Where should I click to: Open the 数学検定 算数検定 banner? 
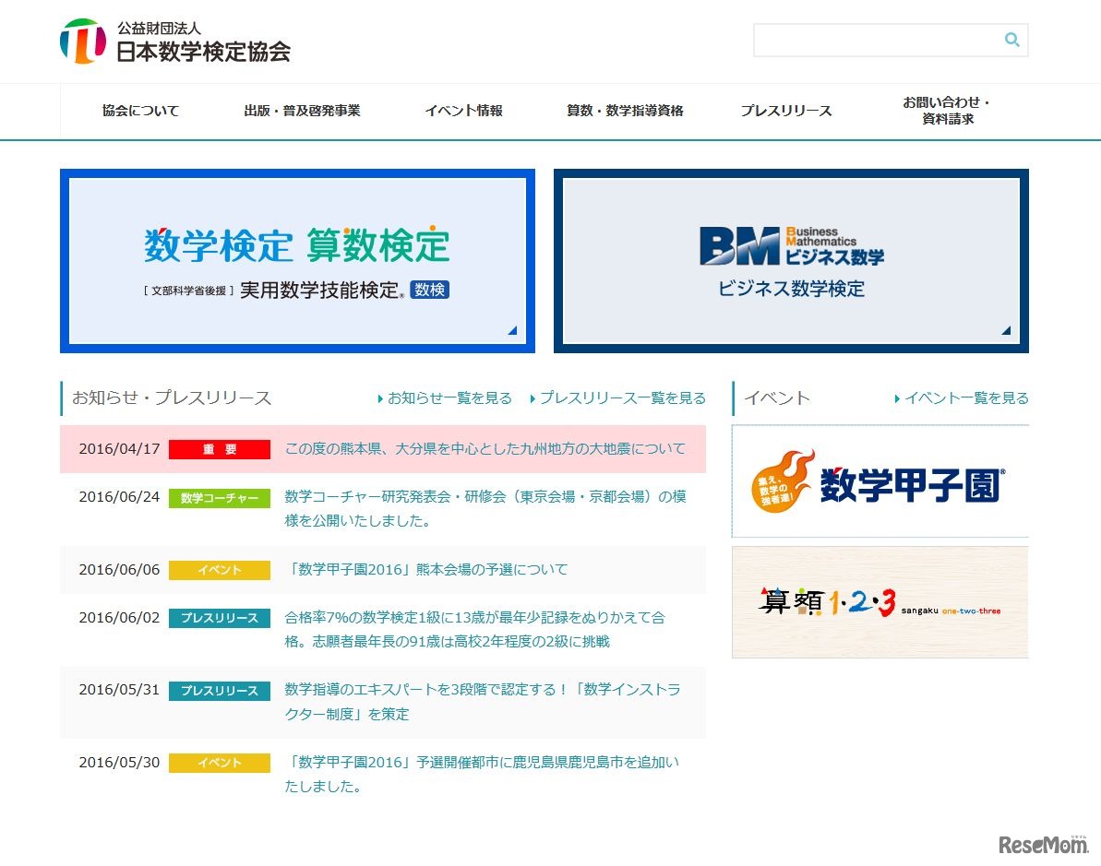(x=298, y=261)
